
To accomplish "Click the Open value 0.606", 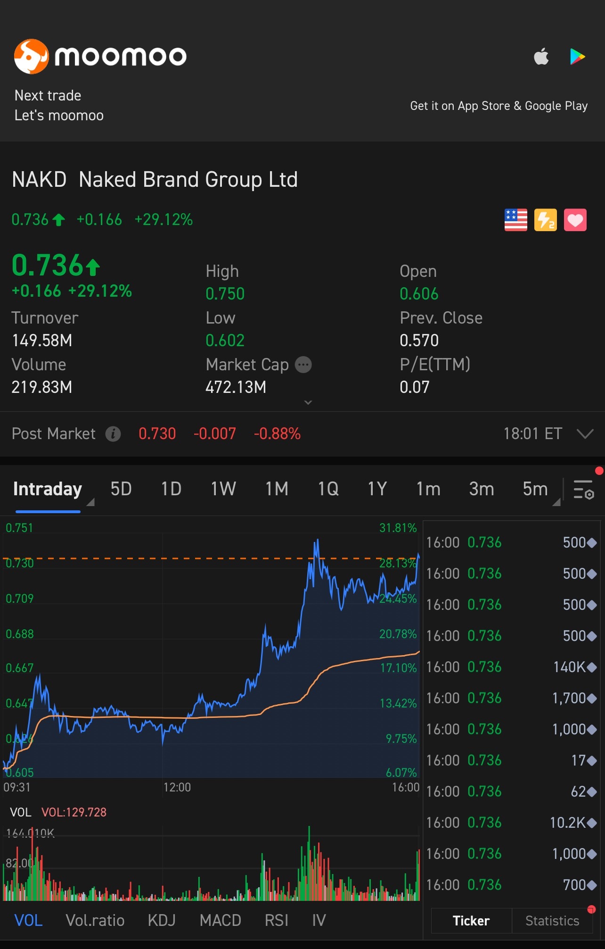I will click(419, 294).
